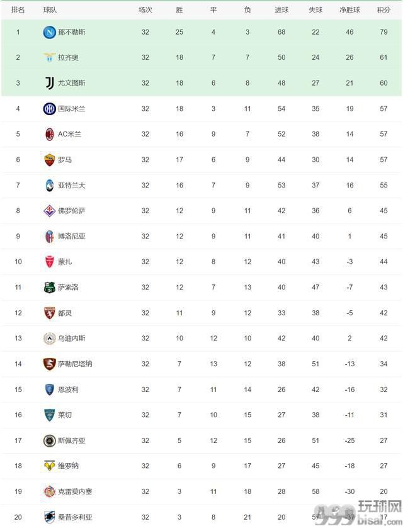Click the Inter Milan crest icon

(49, 109)
